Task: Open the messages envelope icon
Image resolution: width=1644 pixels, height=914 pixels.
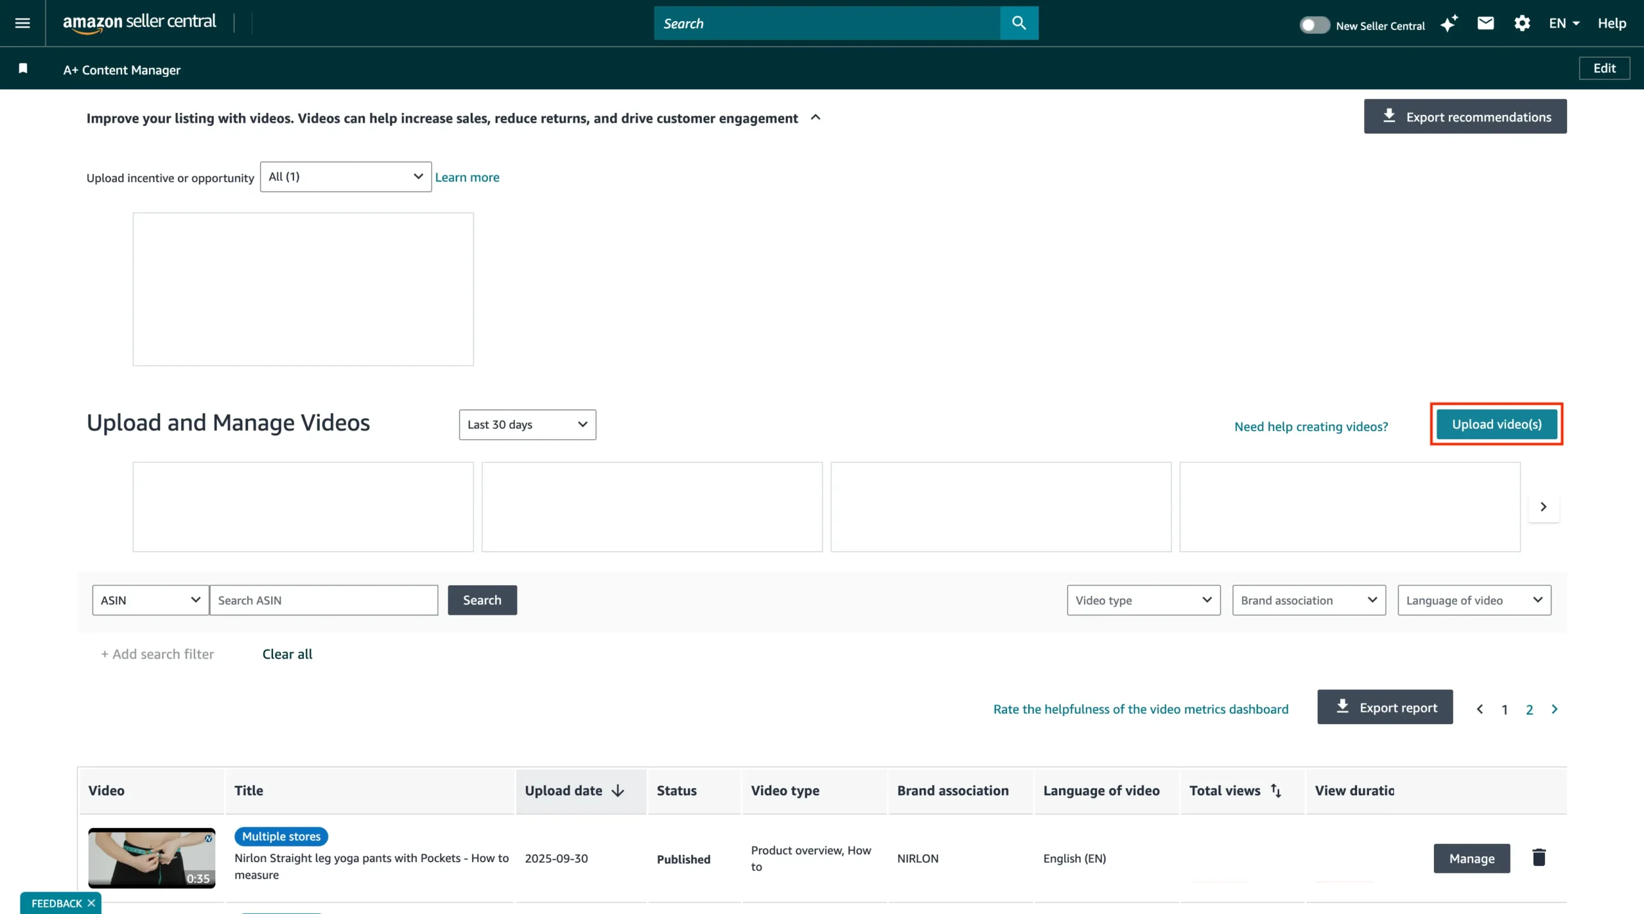Action: click(x=1485, y=23)
